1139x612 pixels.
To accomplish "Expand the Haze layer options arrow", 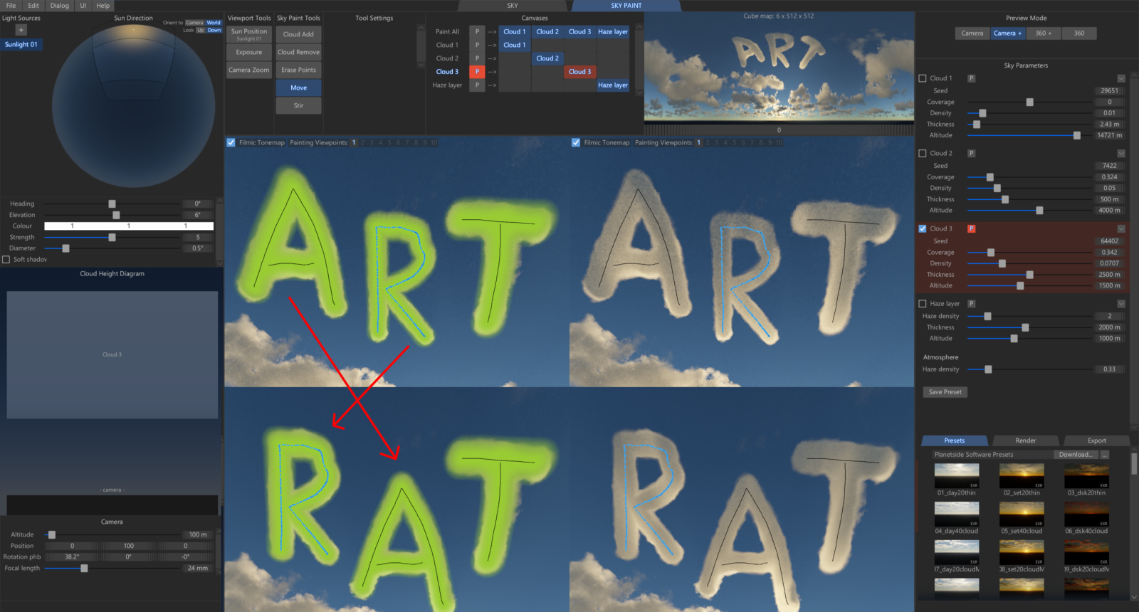I will (x=1120, y=304).
